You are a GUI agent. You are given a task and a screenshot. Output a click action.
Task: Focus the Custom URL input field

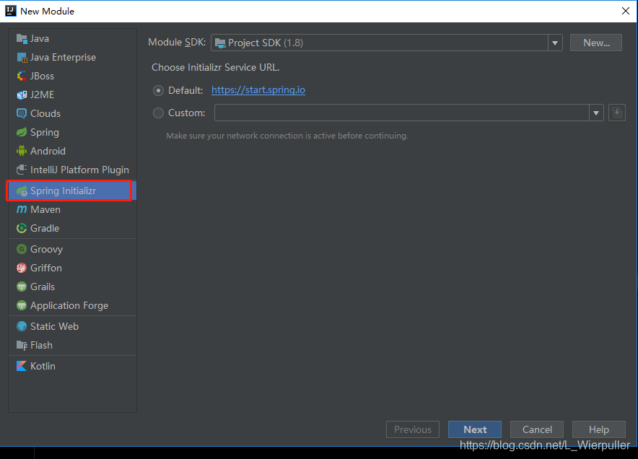(x=401, y=113)
